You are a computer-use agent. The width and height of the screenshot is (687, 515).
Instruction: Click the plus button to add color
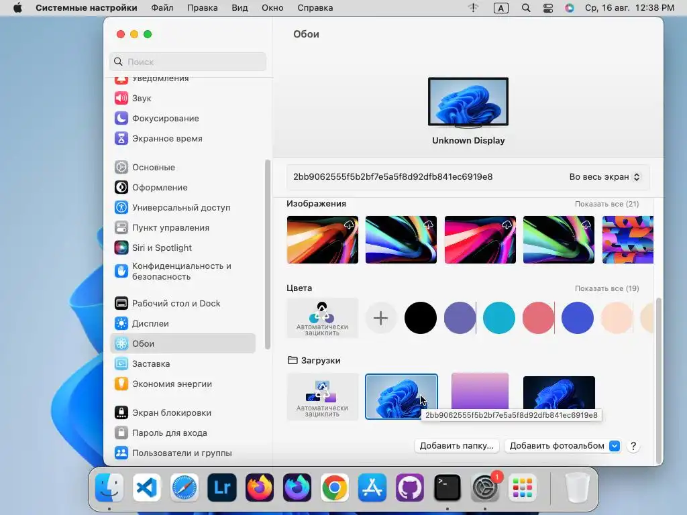point(381,318)
